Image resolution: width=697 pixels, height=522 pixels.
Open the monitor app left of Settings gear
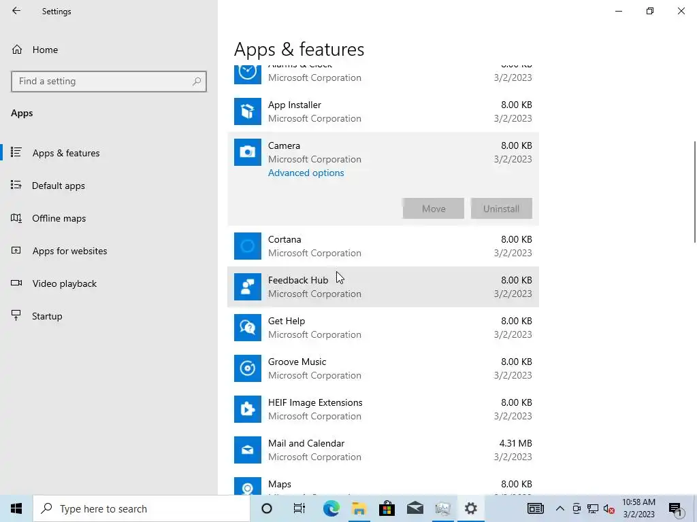coord(442,508)
